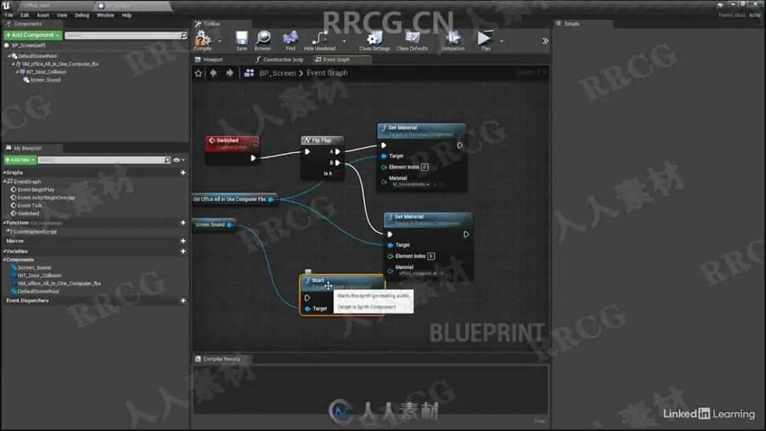Screen dimensions: 766x431
Task: Click the Play toolbar button
Action: click(x=486, y=39)
